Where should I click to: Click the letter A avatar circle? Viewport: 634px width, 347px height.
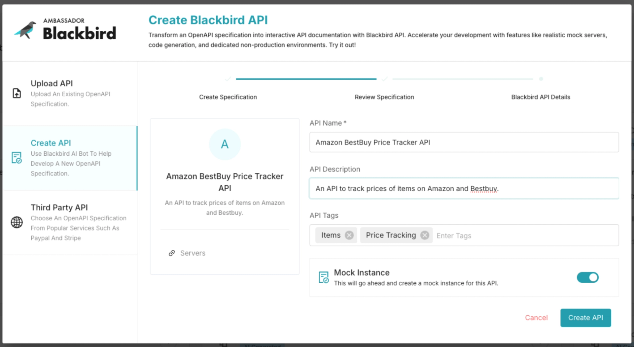pos(225,144)
